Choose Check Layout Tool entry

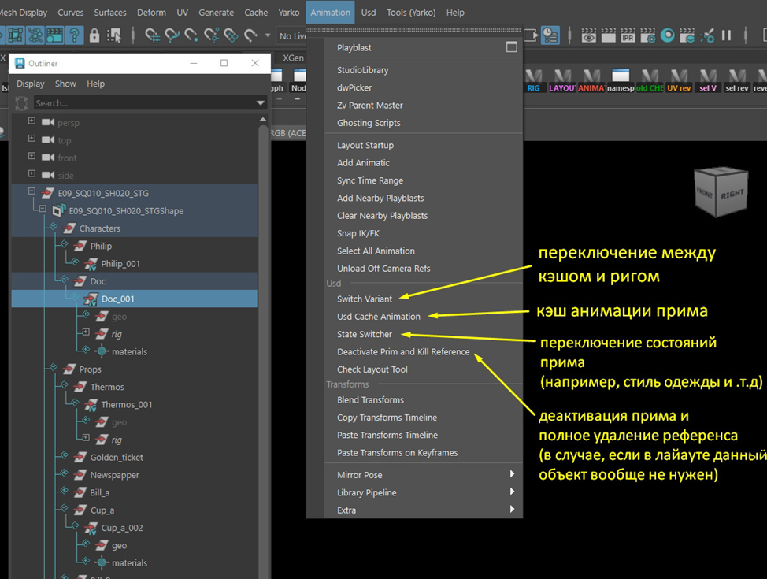(x=424, y=369)
